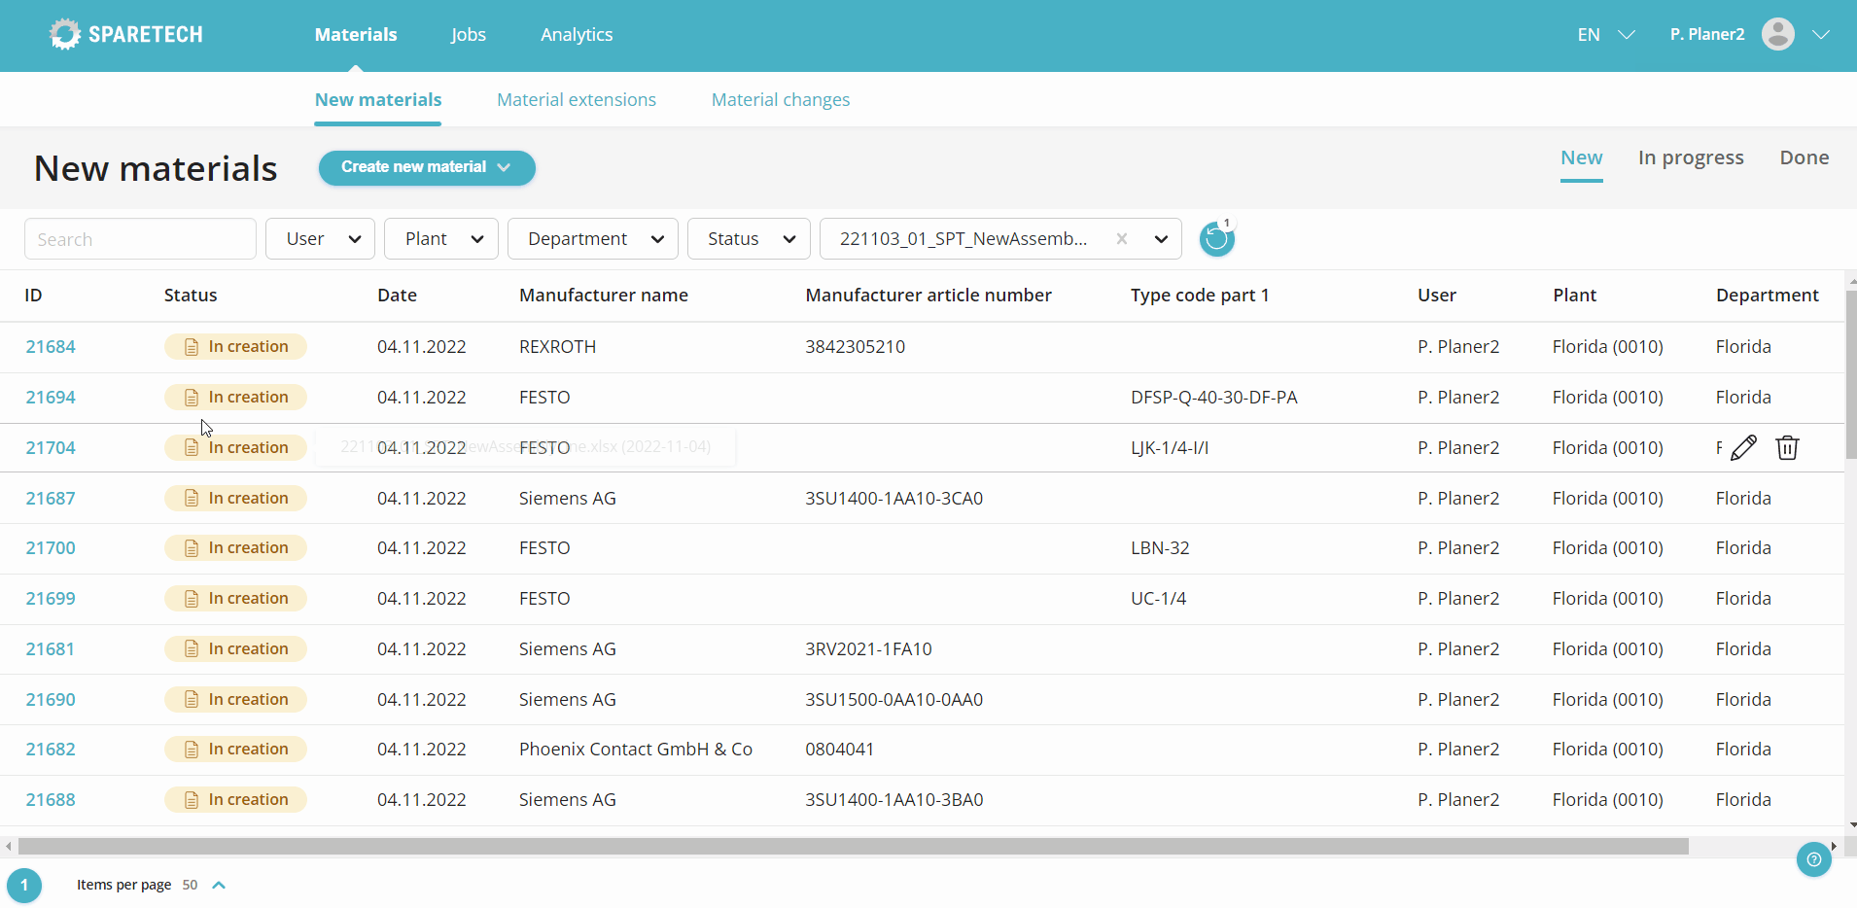Image resolution: width=1857 pixels, height=908 pixels.
Task: Click the In creation badge of row 21704
Action: click(x=235, y=448)
